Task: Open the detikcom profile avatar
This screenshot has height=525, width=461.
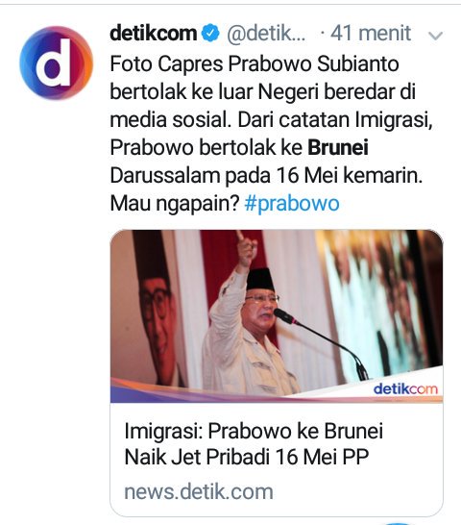Action: 56,62
